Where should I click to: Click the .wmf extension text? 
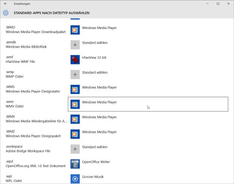[x=9, y=57]
